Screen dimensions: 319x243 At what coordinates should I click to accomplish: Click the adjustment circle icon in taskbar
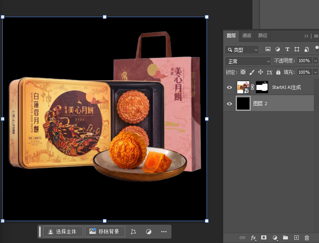point(149,231)
